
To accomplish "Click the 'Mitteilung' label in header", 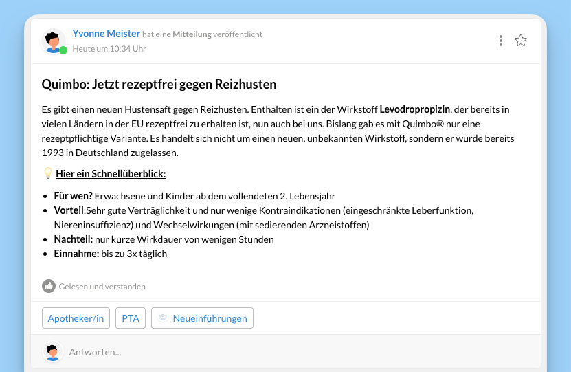I will 193,34.
